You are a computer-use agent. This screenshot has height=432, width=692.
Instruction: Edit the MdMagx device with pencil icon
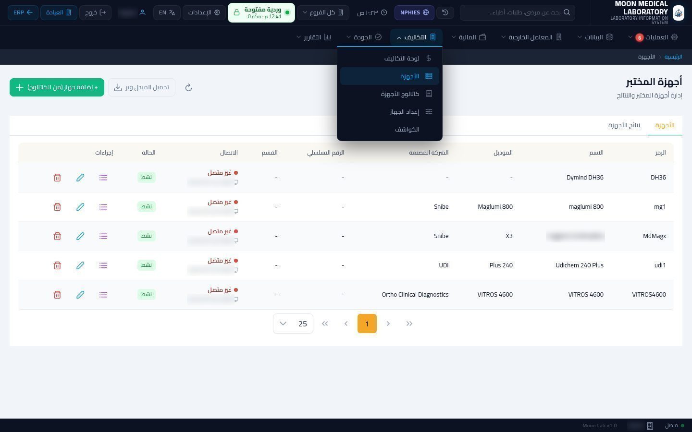point(80,236)
